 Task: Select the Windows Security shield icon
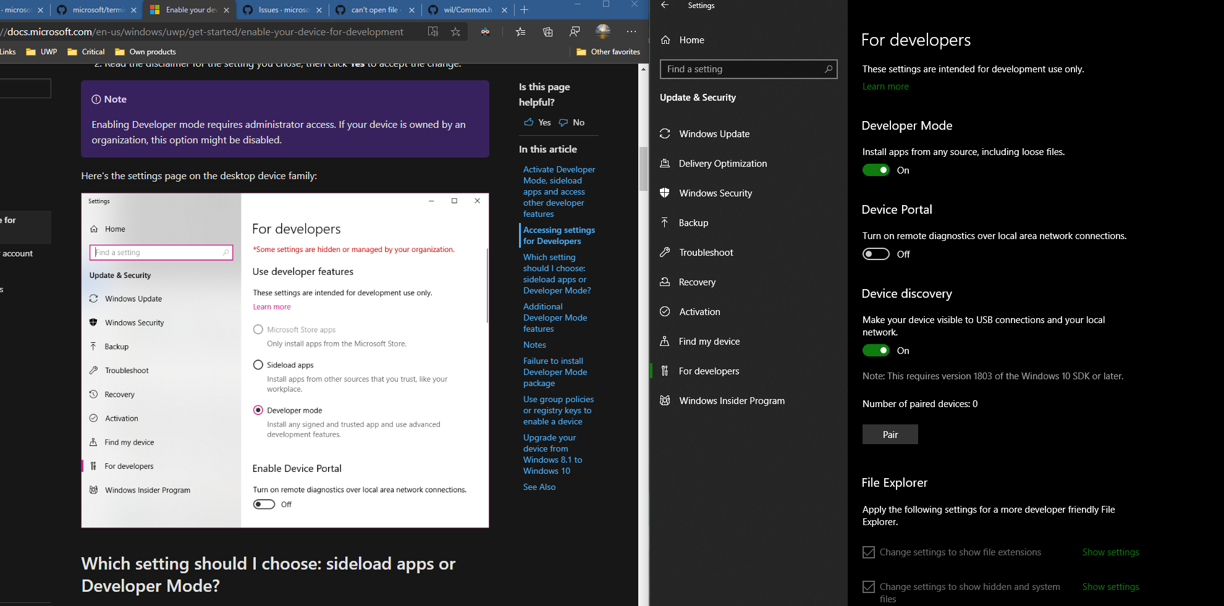[x=665, y=193]
